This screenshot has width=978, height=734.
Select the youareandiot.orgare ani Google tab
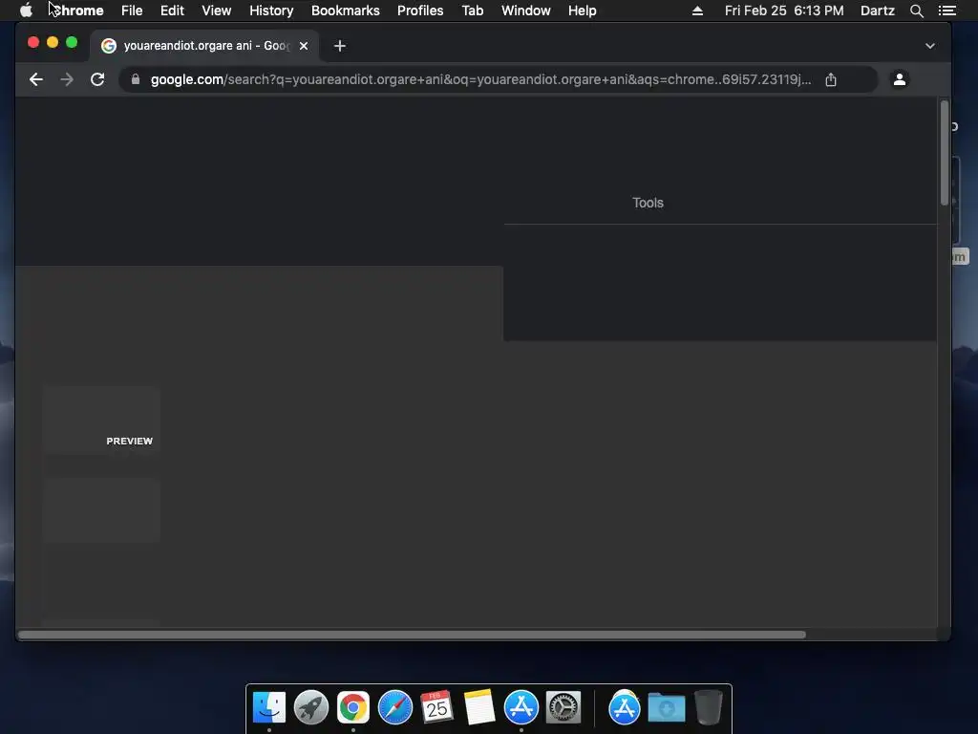204,46
